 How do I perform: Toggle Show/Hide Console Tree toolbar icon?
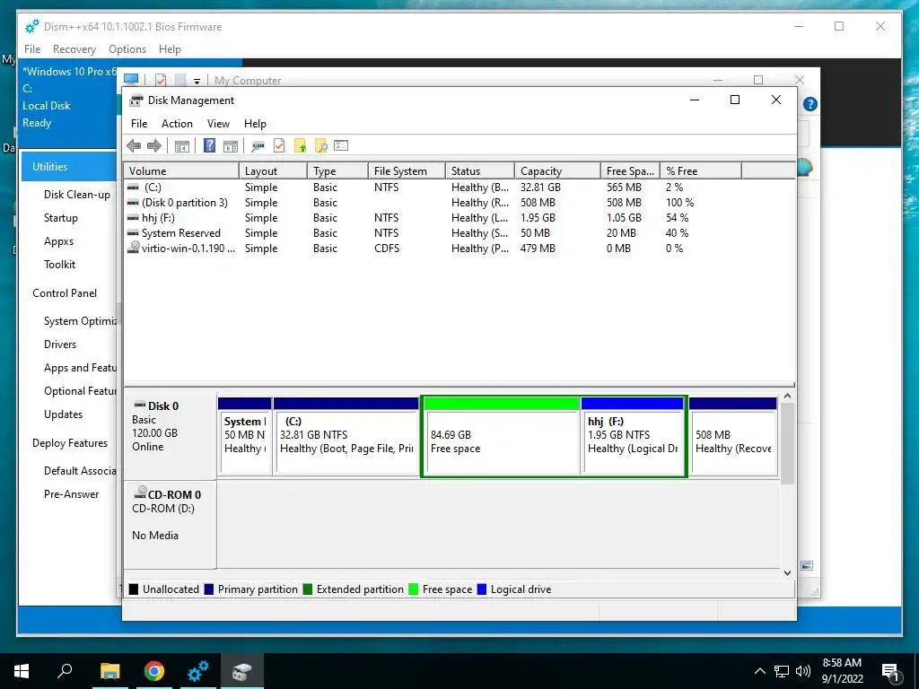tap(182, 146)
